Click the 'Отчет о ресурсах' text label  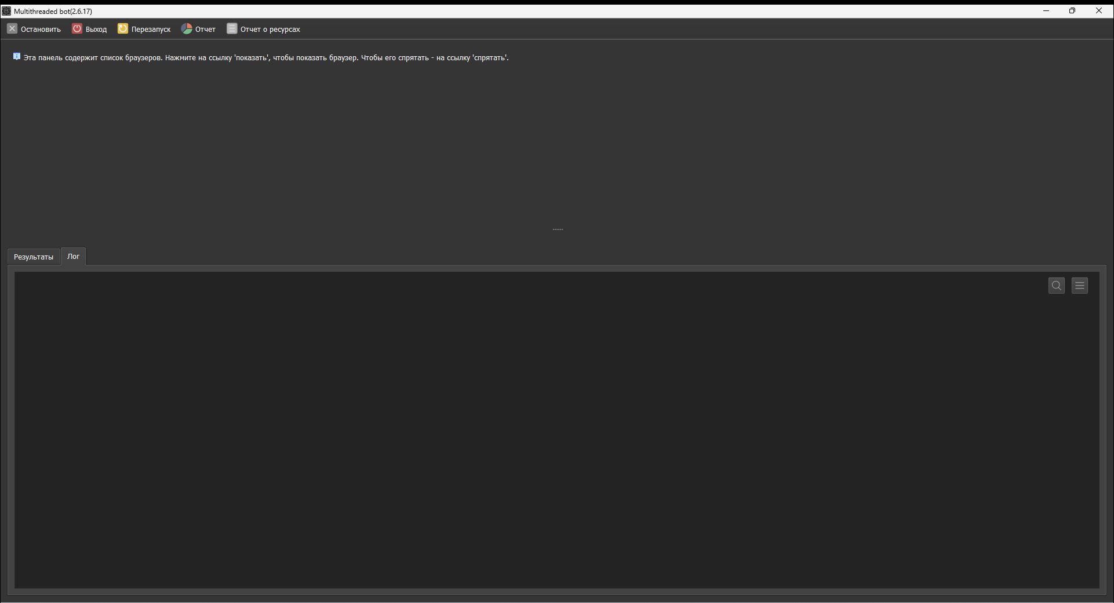click(x=270, y=30)
